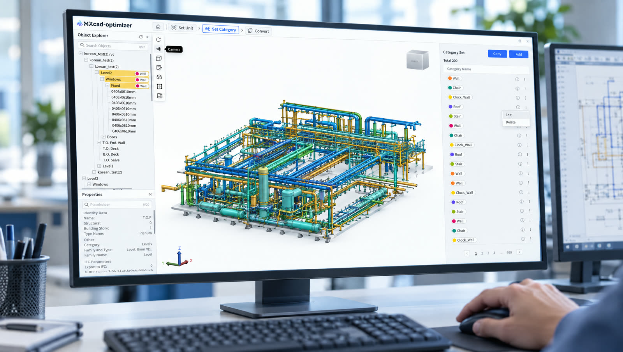The image size is (623, 352).
Task: Collapse Object Explorer with double-chevron icon
Action: [147, 37]
